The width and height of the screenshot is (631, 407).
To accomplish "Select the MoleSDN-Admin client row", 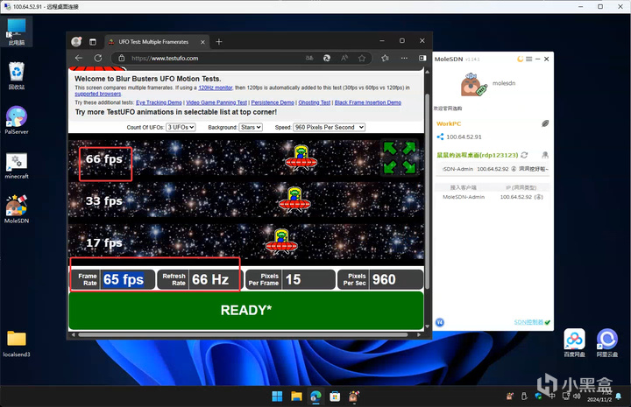I will (493, 197).
